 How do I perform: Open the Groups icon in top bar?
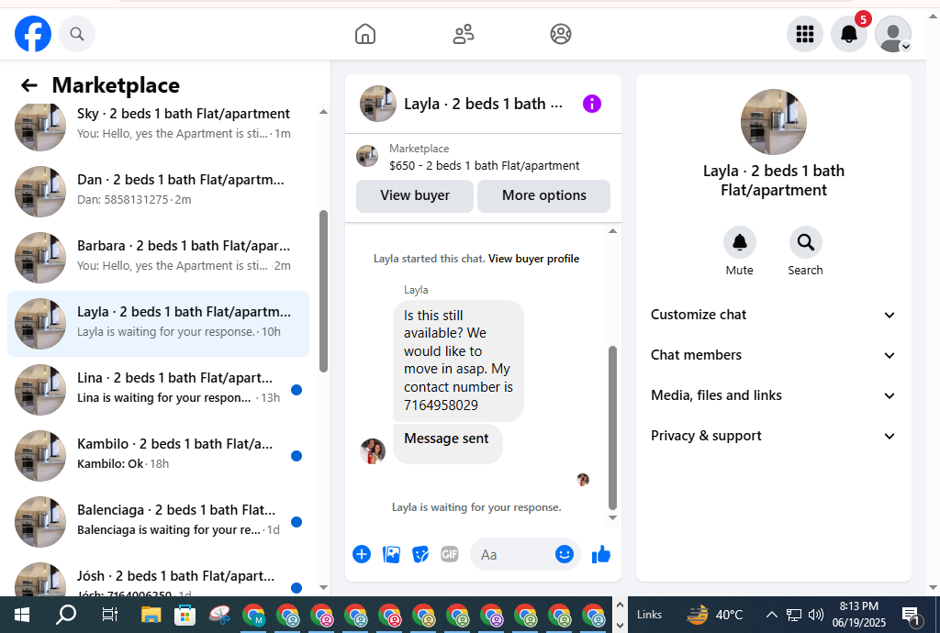coord(561,34)
